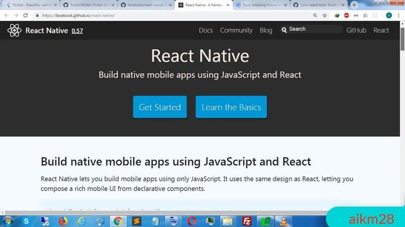Click the teal profile avatar icon
Viewport: 405px width, 227px height.
tap(389, 15)
